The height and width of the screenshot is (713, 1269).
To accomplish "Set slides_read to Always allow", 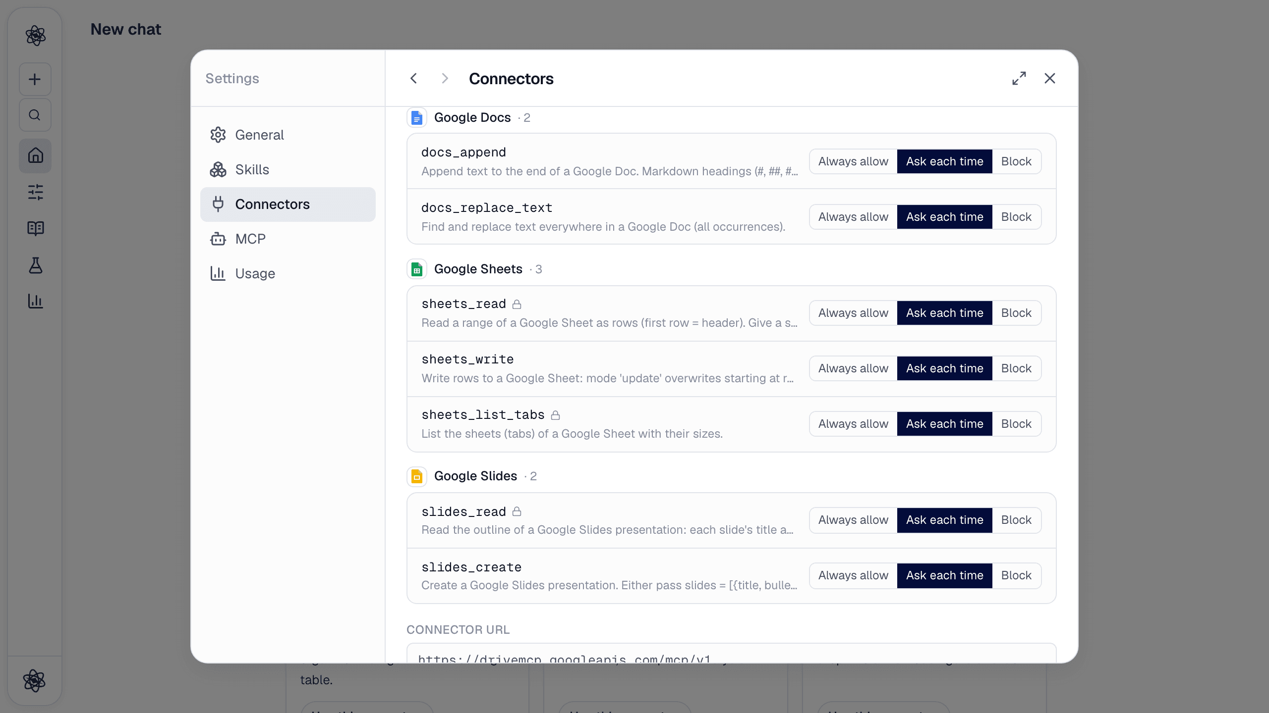I will (853, 520).
